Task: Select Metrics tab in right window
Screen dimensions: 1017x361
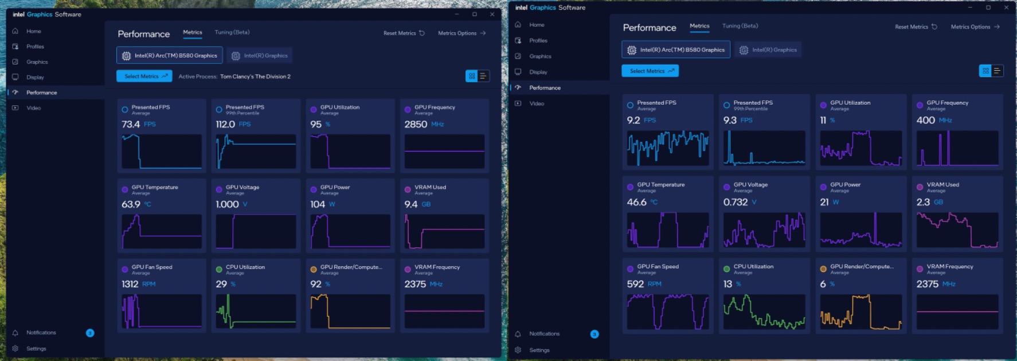Action: pyautogui.click(x=699, y=26)
